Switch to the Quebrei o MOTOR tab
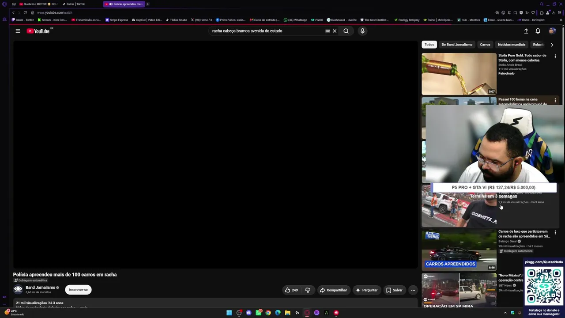 (x=38, y=4)
